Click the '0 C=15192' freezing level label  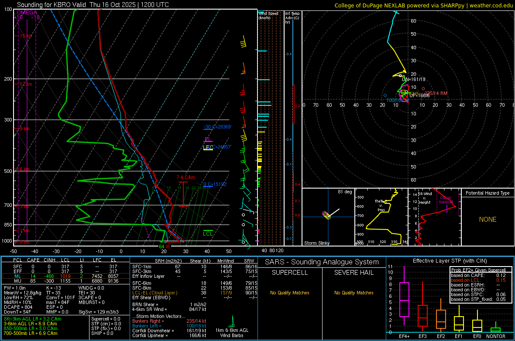pos(215,184)
